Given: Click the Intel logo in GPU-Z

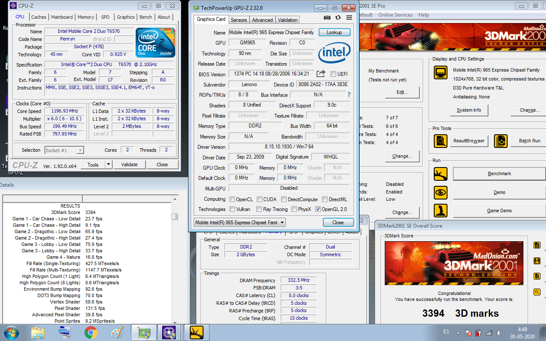Looking at the screenshot, I should [334, 52].
